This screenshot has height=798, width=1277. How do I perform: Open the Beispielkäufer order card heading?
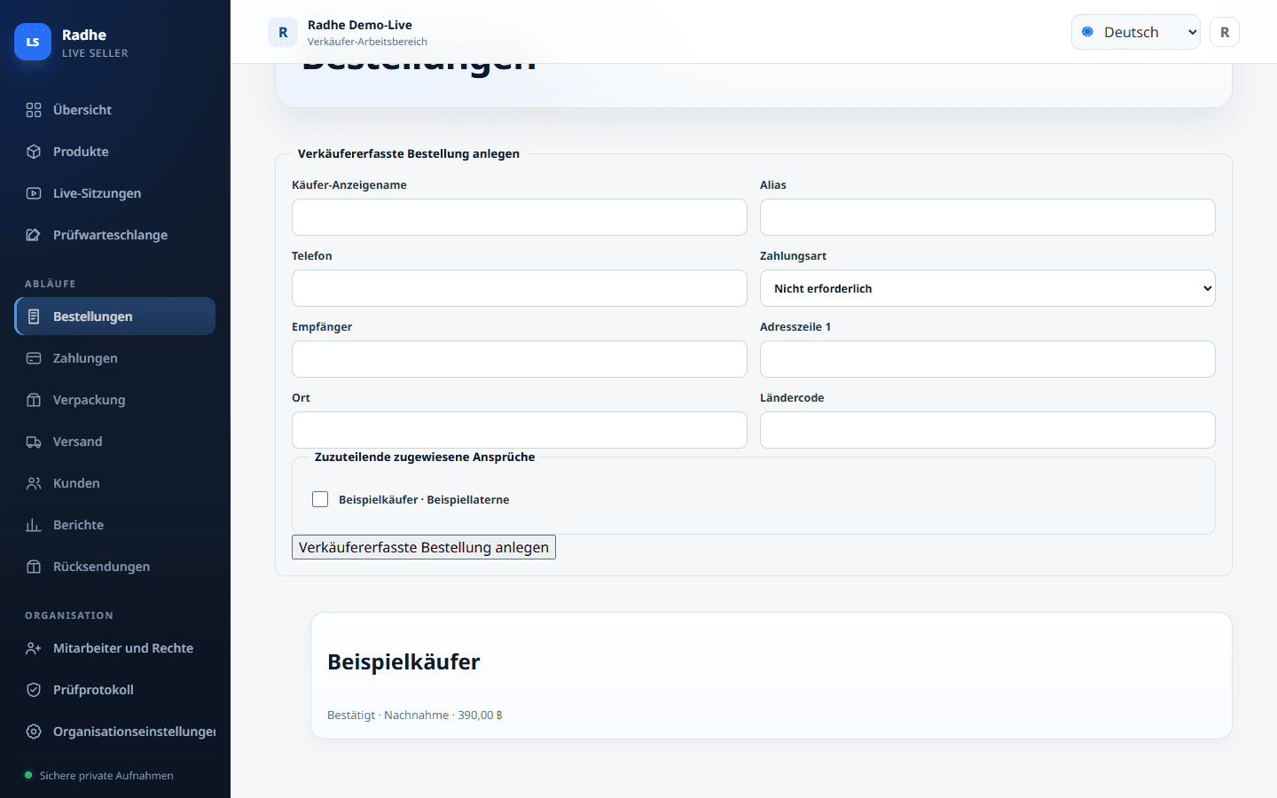tap(403, 662)
